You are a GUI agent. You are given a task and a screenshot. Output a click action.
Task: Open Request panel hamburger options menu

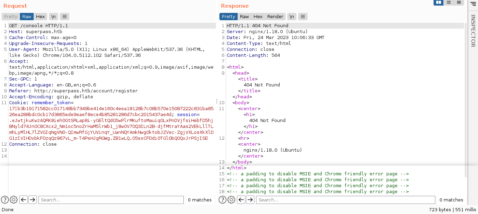(x=64, y=16)
